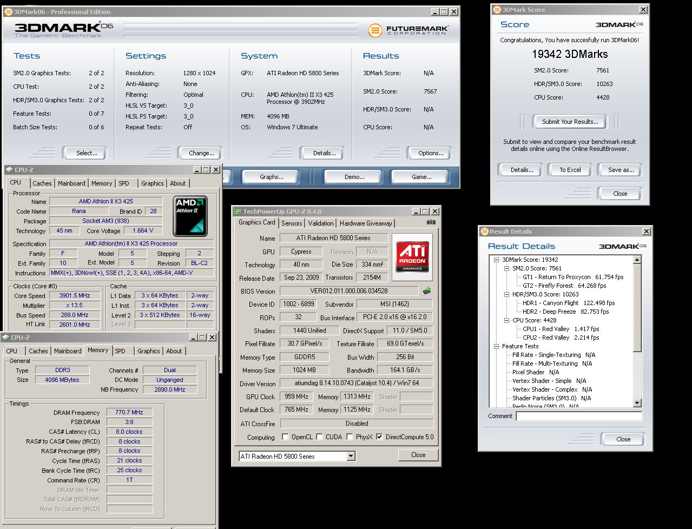Open the ATI Radeon HD 5800 Series dropdown
This screenshot has height=529, width=692.
click(351, 456)
